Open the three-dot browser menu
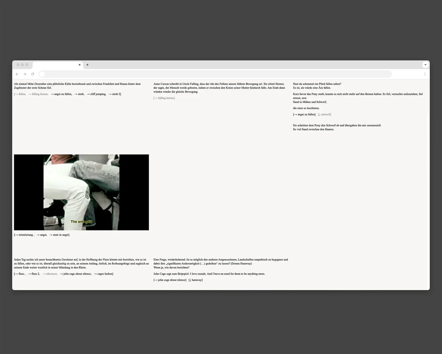The image size is (442, 354). click(x=425, y=74)
